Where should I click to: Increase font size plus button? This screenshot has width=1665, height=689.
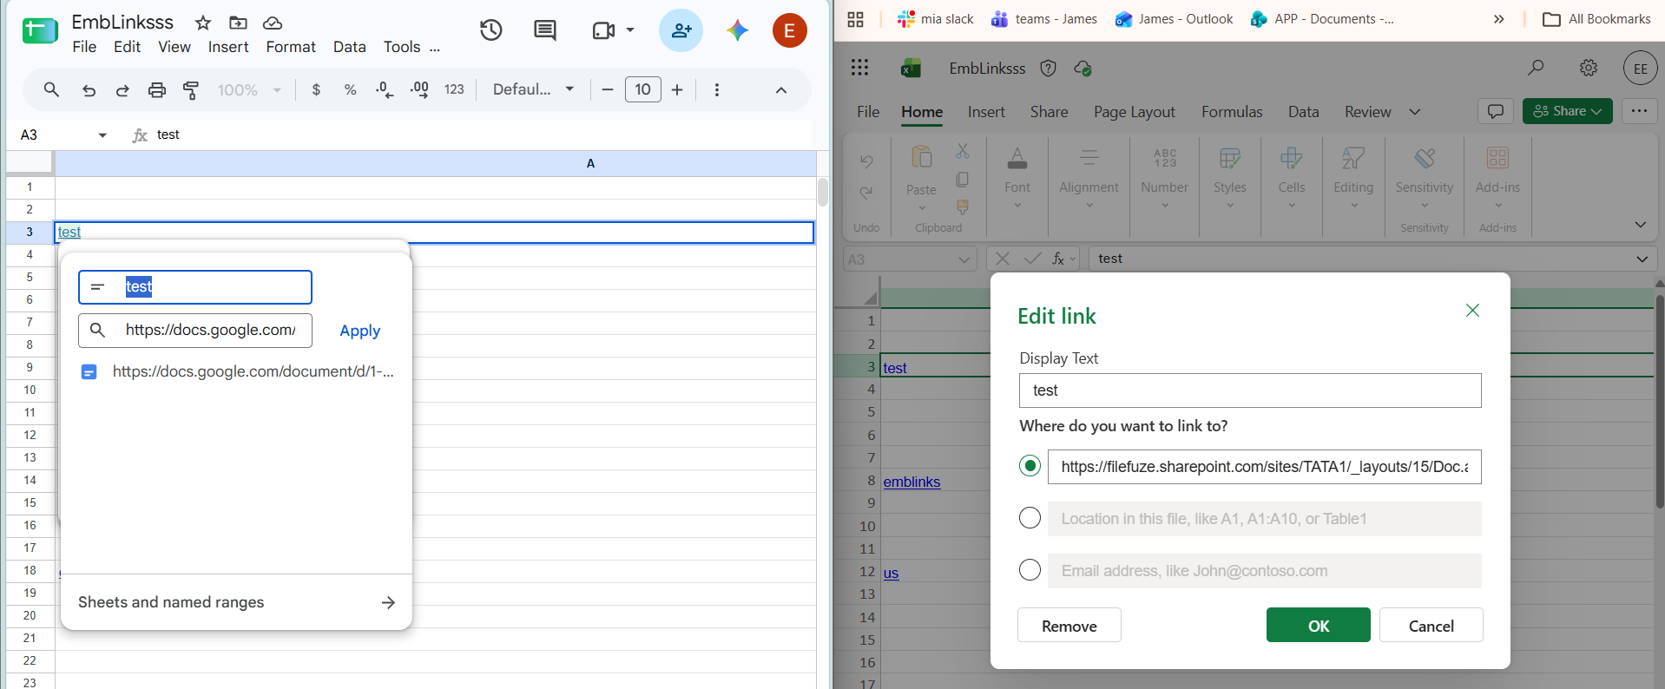click(677, 89)
